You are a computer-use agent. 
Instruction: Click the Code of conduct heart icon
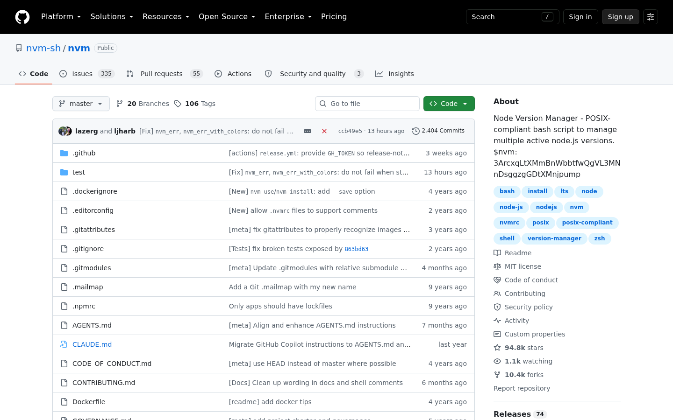(497, 280)
